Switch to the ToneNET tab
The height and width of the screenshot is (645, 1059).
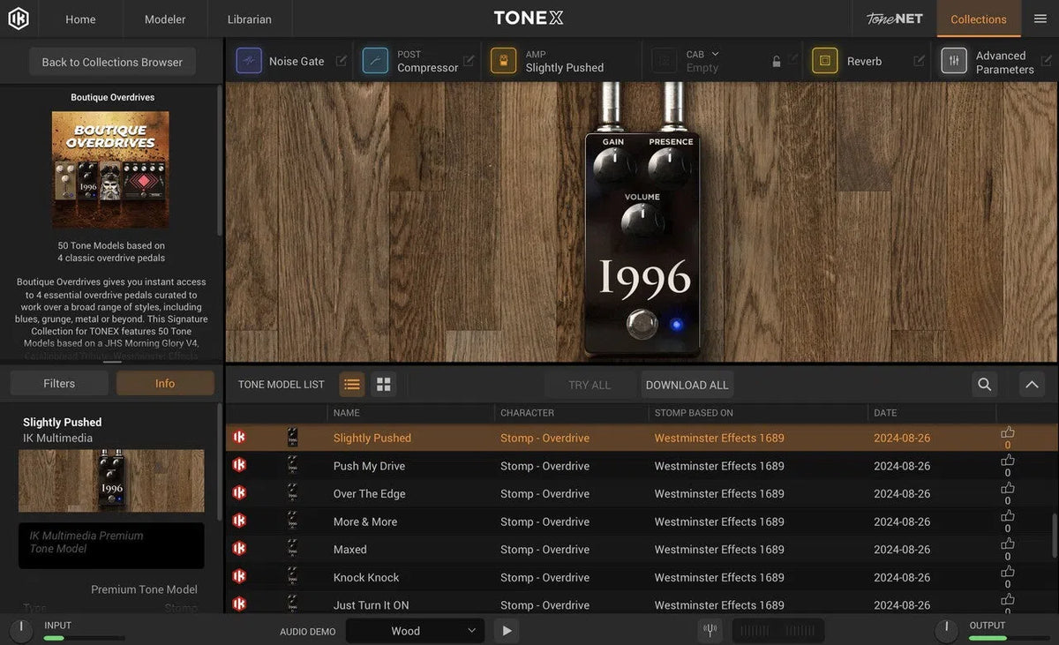(893, 17)
